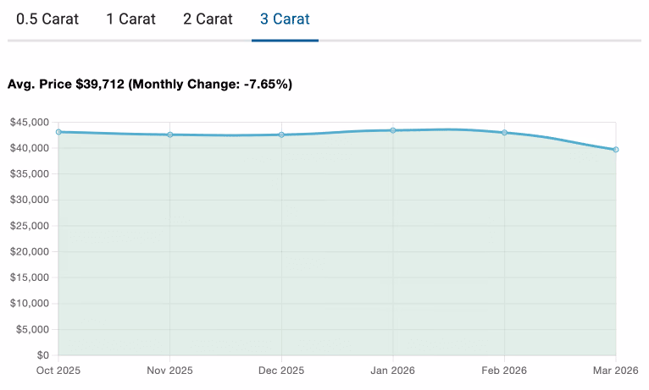
Task: Click the Jan 2026 data point
Action: 393,130
